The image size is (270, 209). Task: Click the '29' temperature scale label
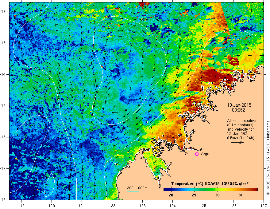(x=194, y=195)
